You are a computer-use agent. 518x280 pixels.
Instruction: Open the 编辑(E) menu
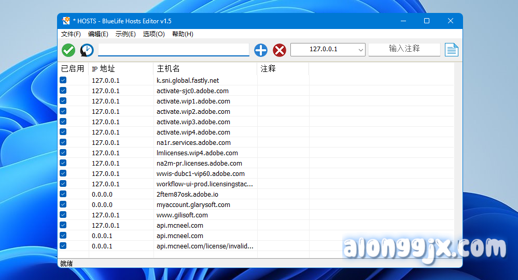[x=98, y=34]
